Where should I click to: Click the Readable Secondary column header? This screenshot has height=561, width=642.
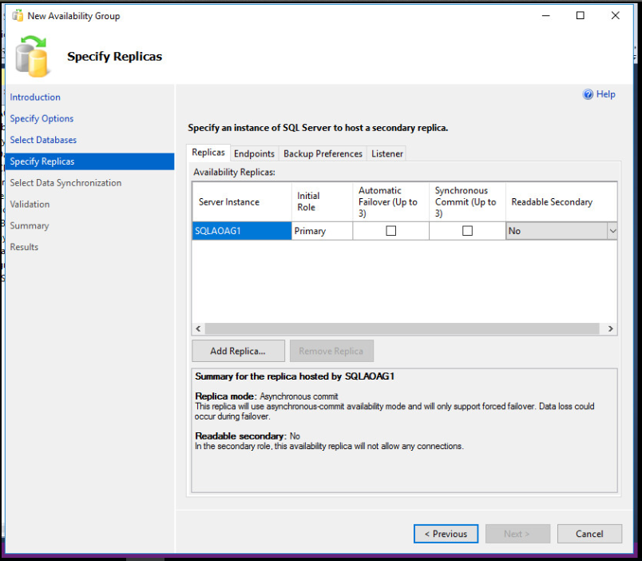pyautogui.click(x=561, y=201)
